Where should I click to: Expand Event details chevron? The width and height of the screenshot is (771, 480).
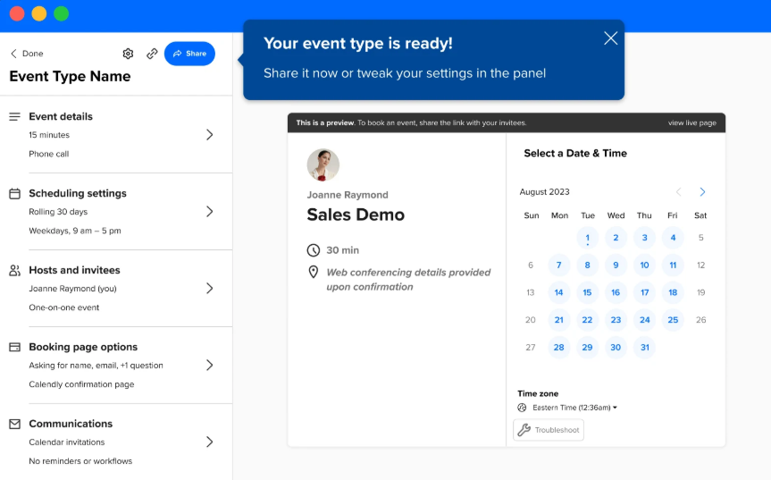pos(210,135)
